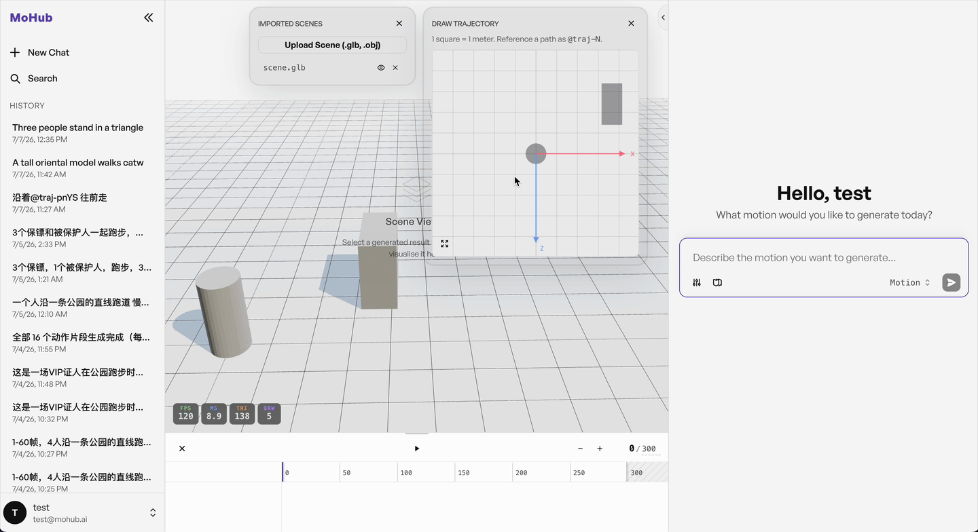
Task: Open the Motion mode dropdown
Action: [910, 282]
